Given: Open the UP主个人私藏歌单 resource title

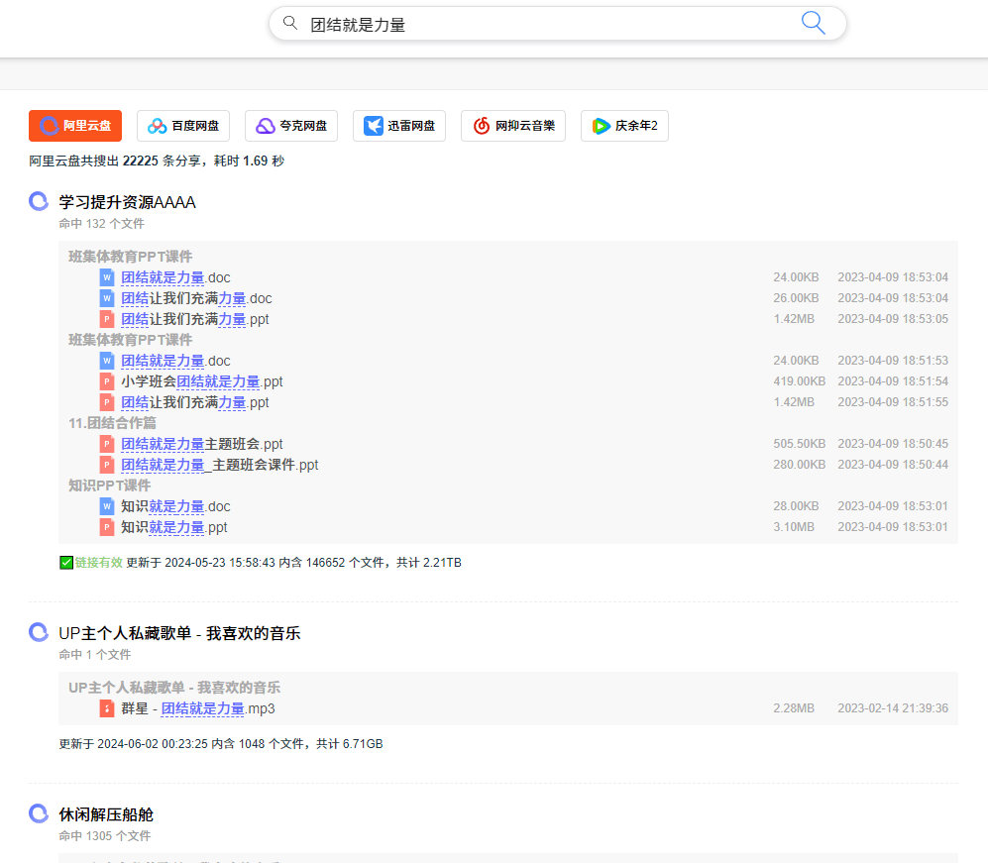Looking at the screenshot, I should [x=178, y=632].
